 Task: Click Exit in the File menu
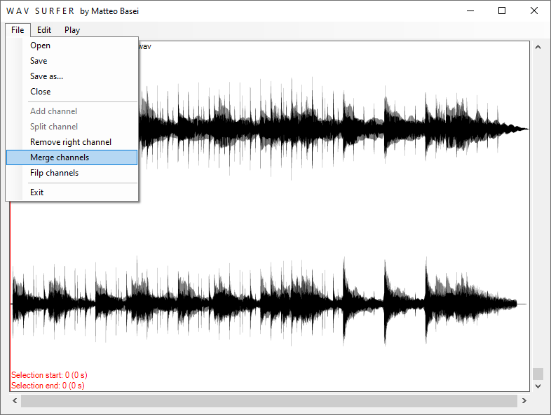point(72,192)
